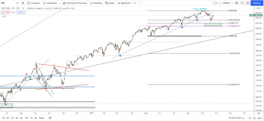264x121 pixels.
Task: Click the undo arrow icon
Action: (x=135, y=3)
